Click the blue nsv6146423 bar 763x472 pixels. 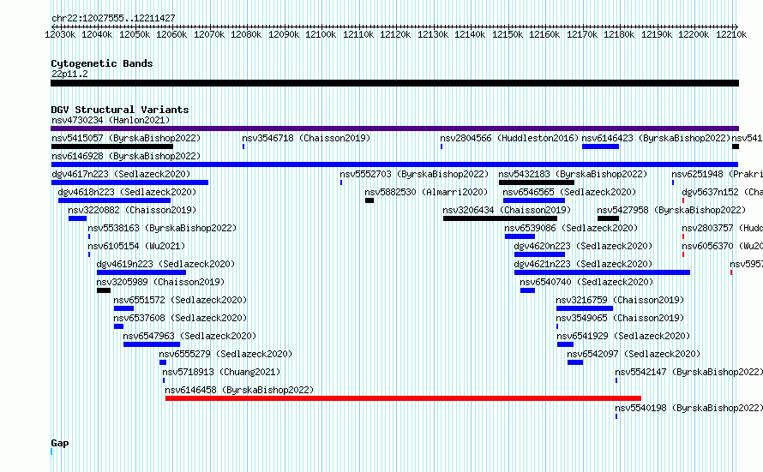pos(600,146)
